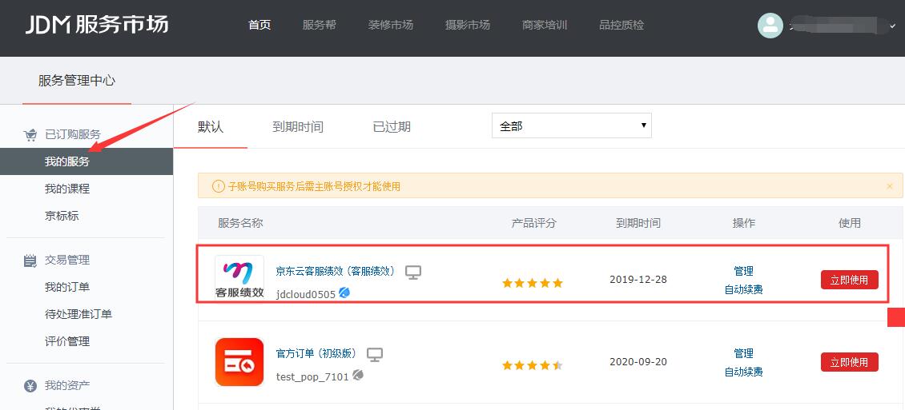Dismiss the yellow sub-account notice
This screenshot has width=905, height=410.
click(890, 186)
